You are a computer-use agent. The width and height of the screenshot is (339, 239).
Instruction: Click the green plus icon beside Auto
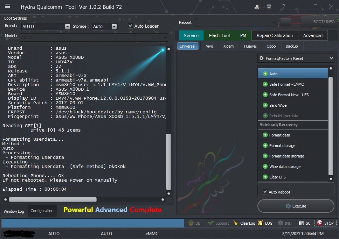point(265,74)
